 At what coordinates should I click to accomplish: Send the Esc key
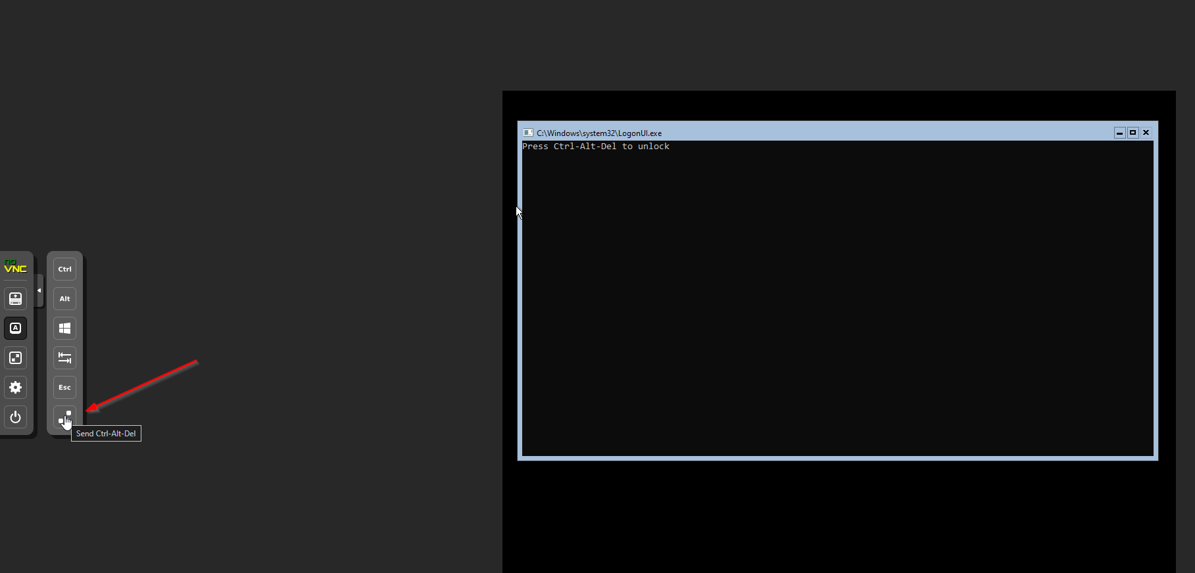pyautogui.click(x=64, y=388)
